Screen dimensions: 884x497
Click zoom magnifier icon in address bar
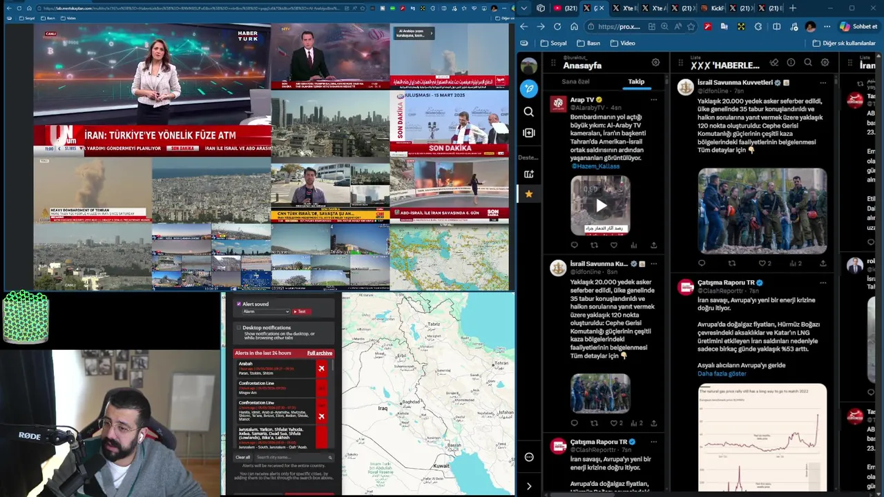pos(664,26)
